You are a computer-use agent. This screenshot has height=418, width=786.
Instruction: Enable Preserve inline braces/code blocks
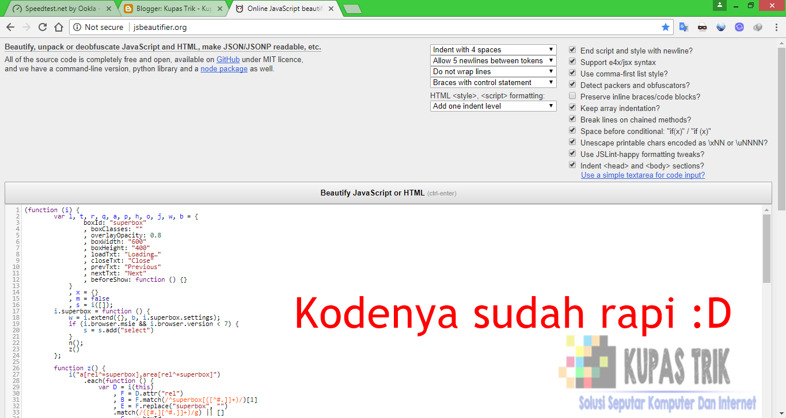[x=572, y=95]
